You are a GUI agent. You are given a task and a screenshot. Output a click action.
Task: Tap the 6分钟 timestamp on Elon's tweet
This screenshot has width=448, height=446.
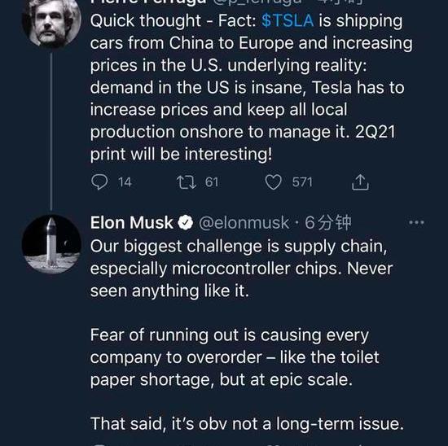pos(328,223)
